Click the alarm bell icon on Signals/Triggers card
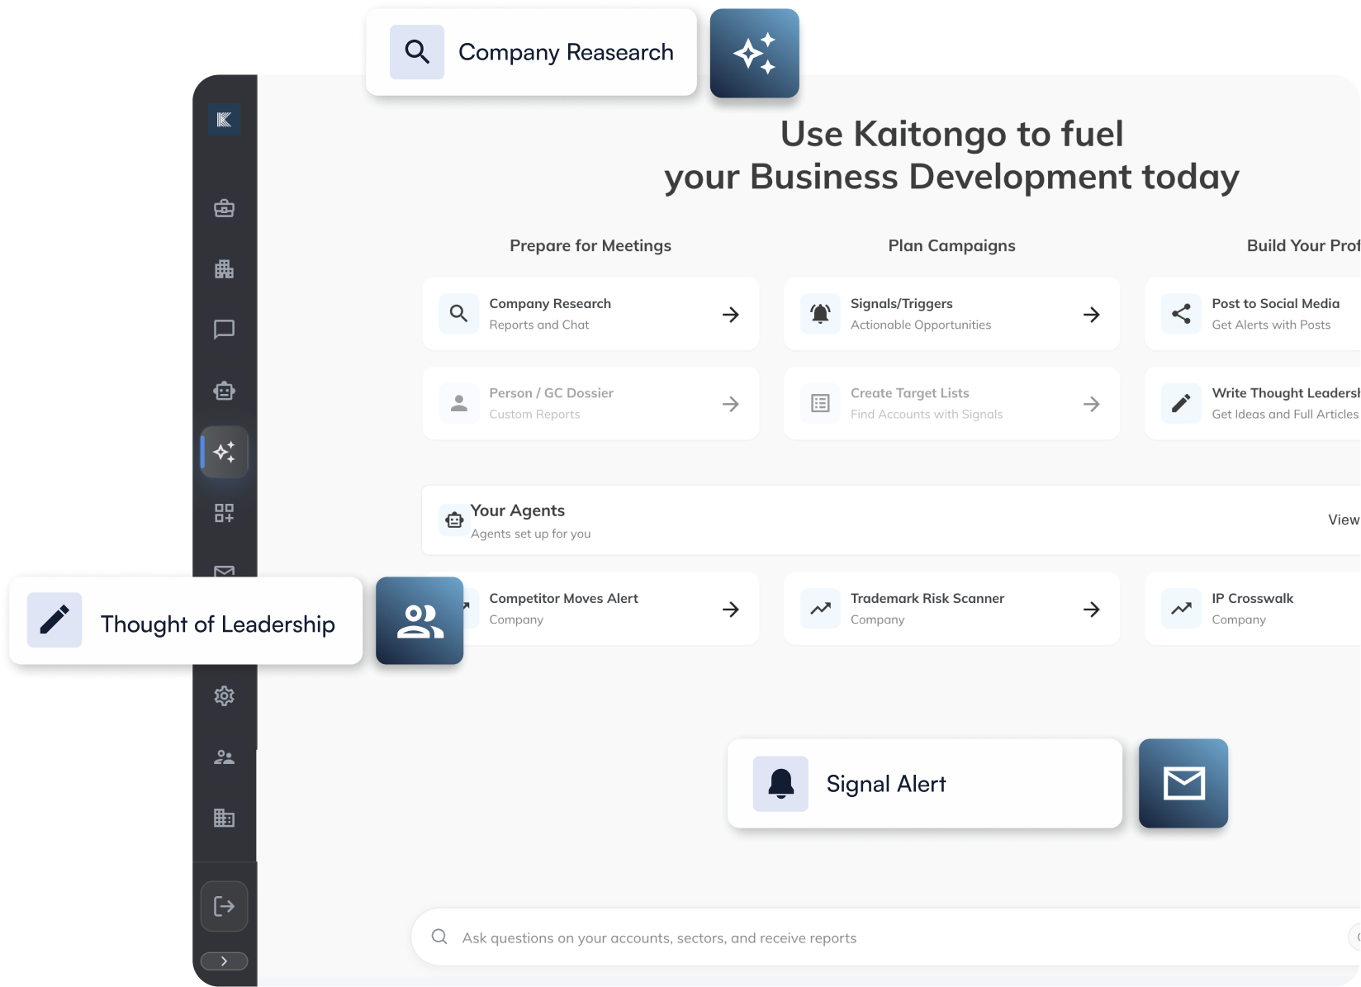The image size is (1361, 987). [x=820, y=314]
